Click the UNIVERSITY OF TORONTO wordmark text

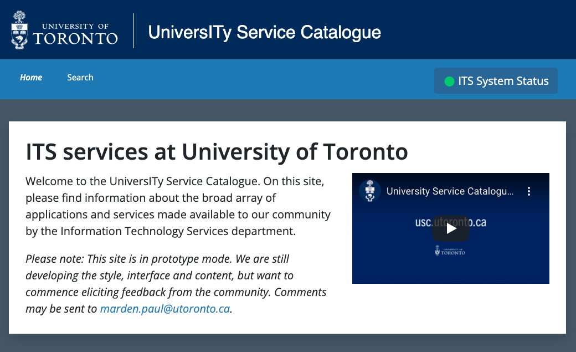click(x=75, y=34)
